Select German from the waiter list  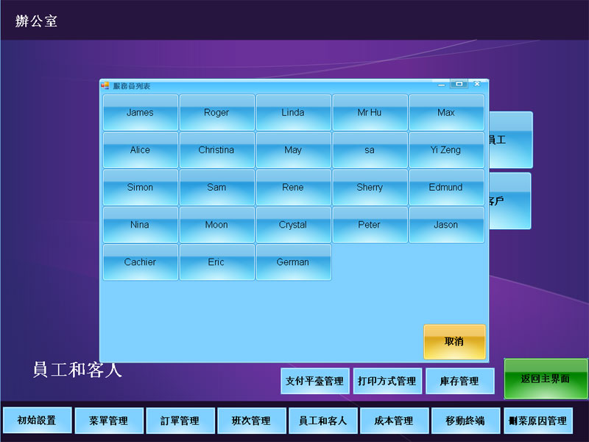(x=293, y=262)
